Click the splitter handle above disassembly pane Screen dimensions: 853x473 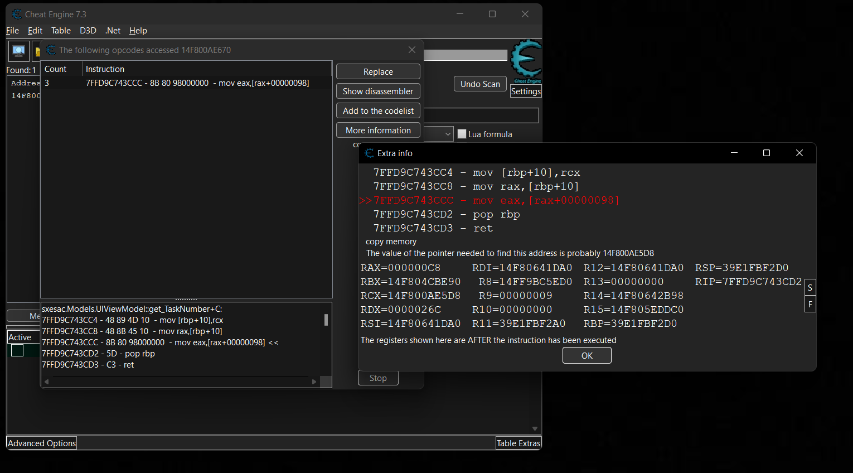[186, 300]
